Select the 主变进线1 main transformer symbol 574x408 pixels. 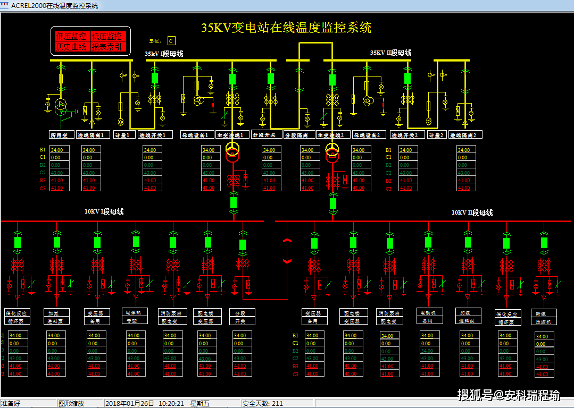coord(232,151)
